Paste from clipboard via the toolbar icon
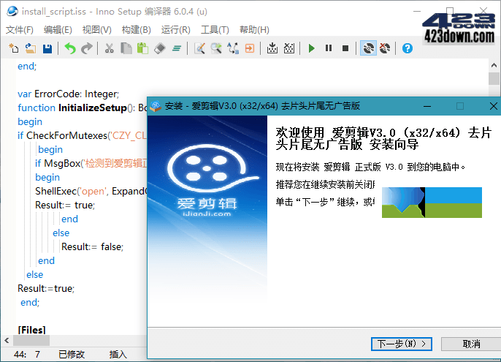The height and width of the screenshot is (362, 501). (x=143, y=48)
